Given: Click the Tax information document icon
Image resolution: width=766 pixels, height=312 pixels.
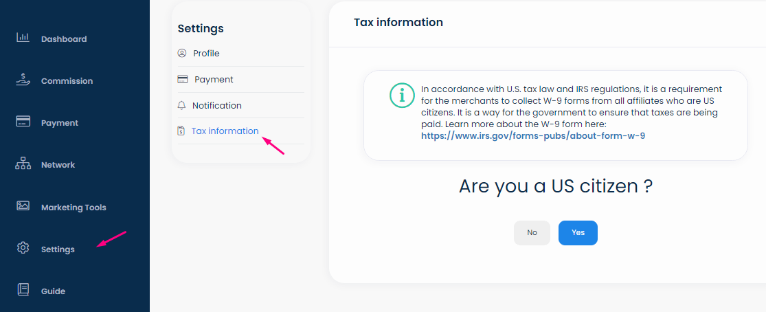Looking at the screenshot, I should point(181,131).
